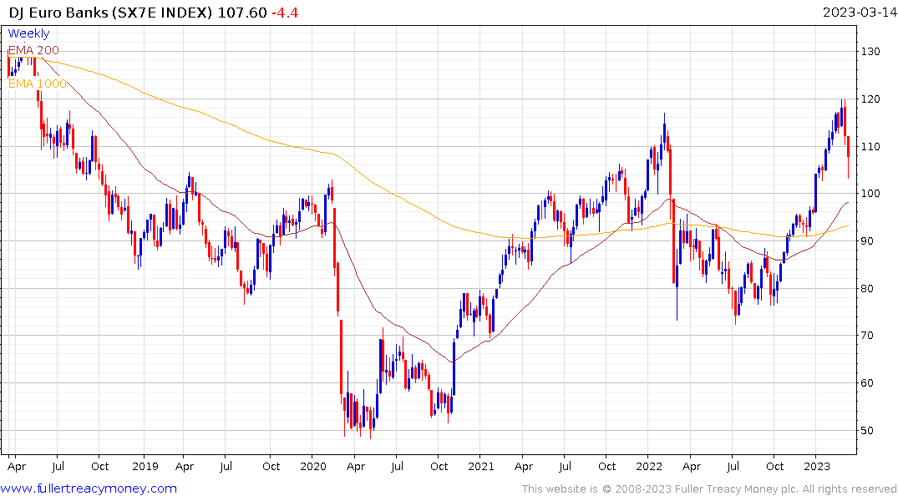The height and width of the screenshot is (501, 898).
Task: Click the chart date 2023-03-14
Action: [860, 12]
